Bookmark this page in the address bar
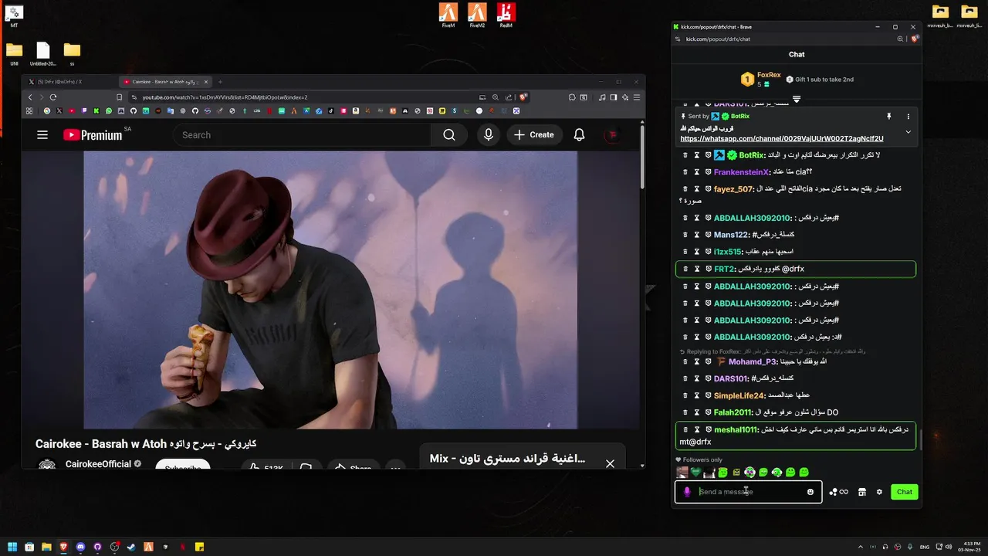The image size is (988, 556). pyautogui.click(x=119, y=97)
